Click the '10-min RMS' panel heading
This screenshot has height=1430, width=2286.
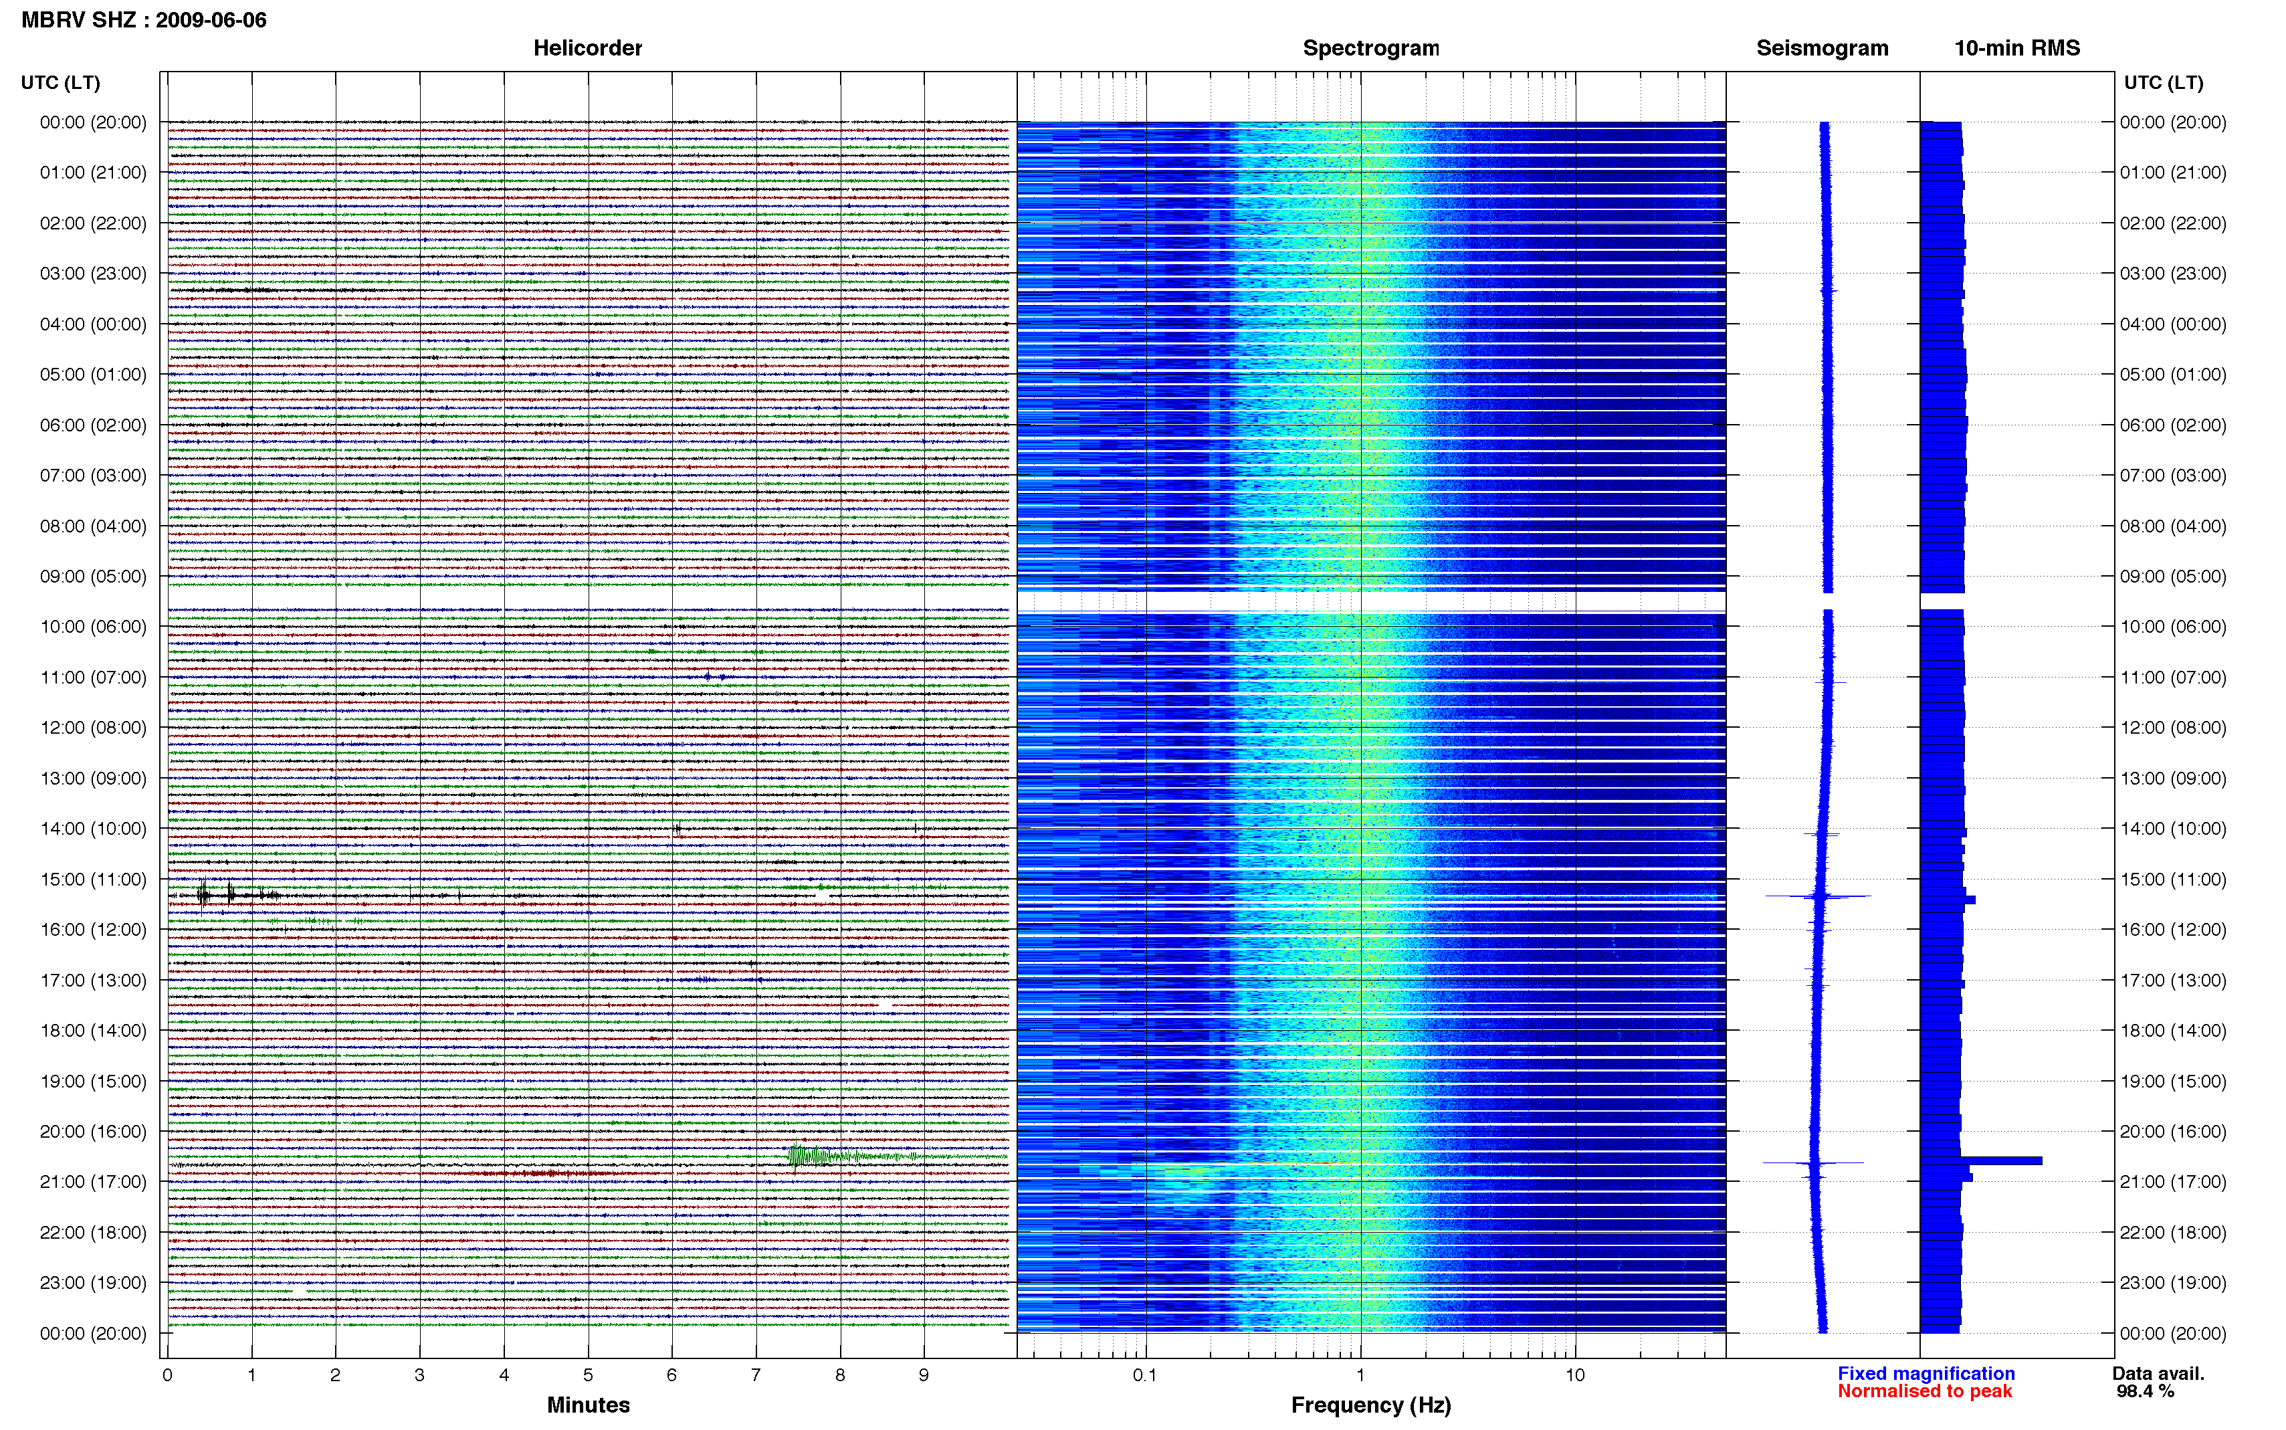coord(2016,48)
